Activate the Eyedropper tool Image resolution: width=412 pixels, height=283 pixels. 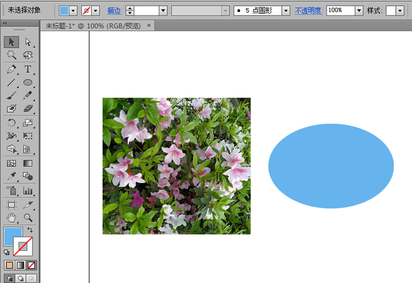[x=11, y=177]
